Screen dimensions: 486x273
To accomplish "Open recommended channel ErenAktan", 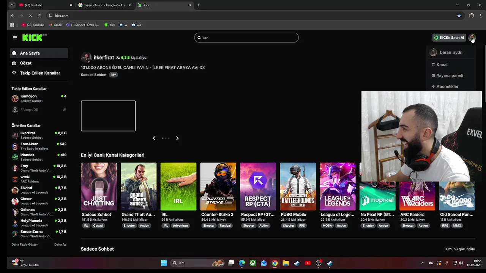I will pyautogui.click(x=39, y=146).
